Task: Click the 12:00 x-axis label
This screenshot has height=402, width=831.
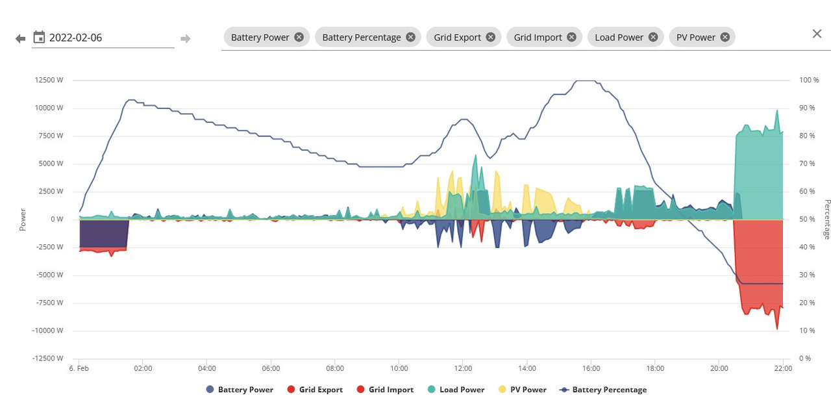Action: [462, 368]
